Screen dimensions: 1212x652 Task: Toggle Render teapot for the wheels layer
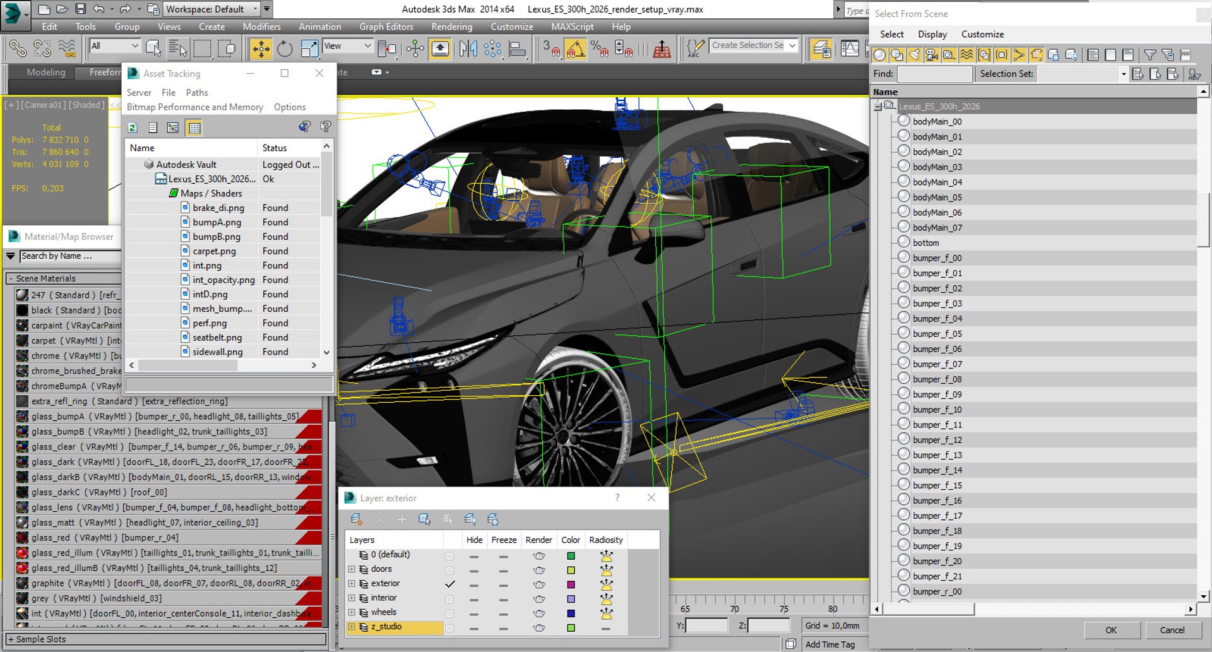[x=539, y=613]
